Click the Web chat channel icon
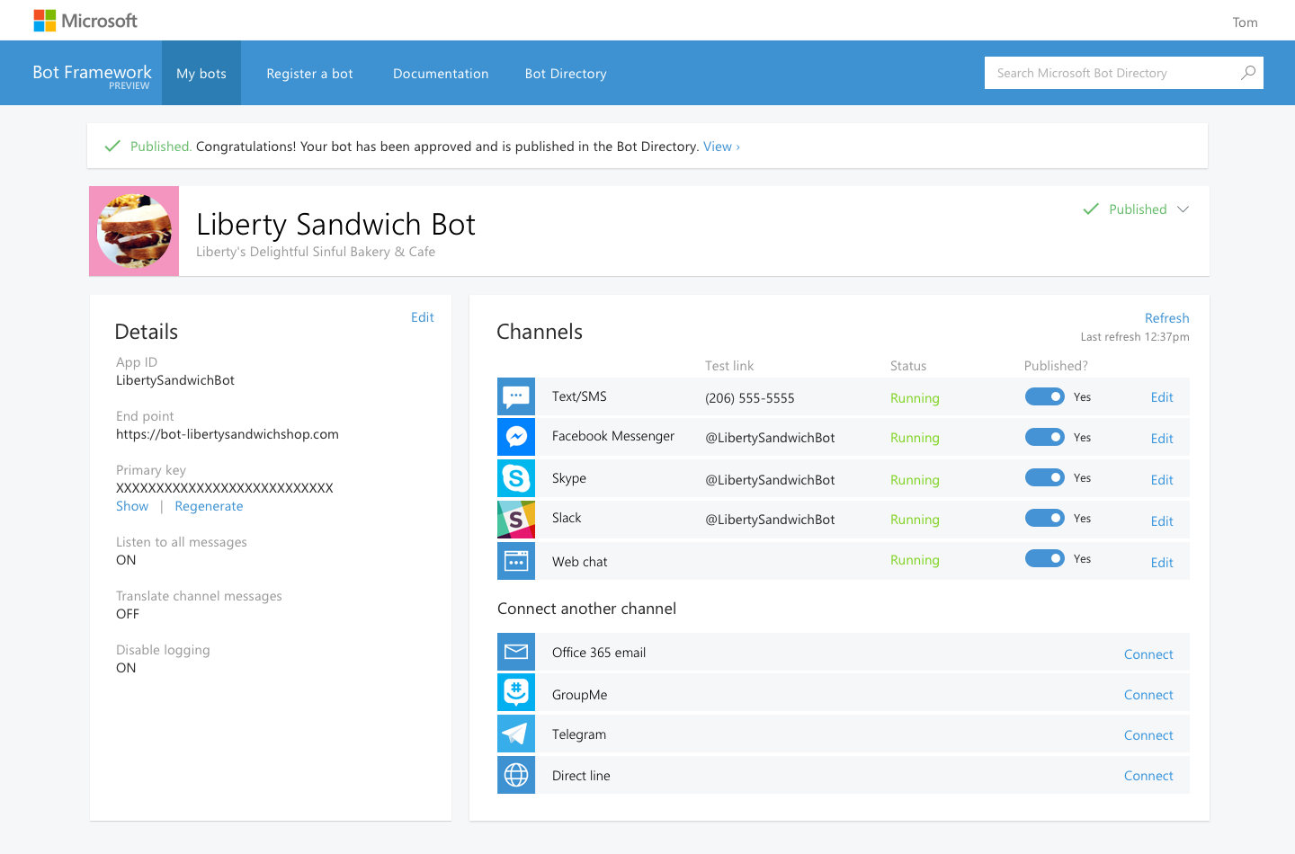Viewport: 1295px width, 854px height. (x=516, y=561)
